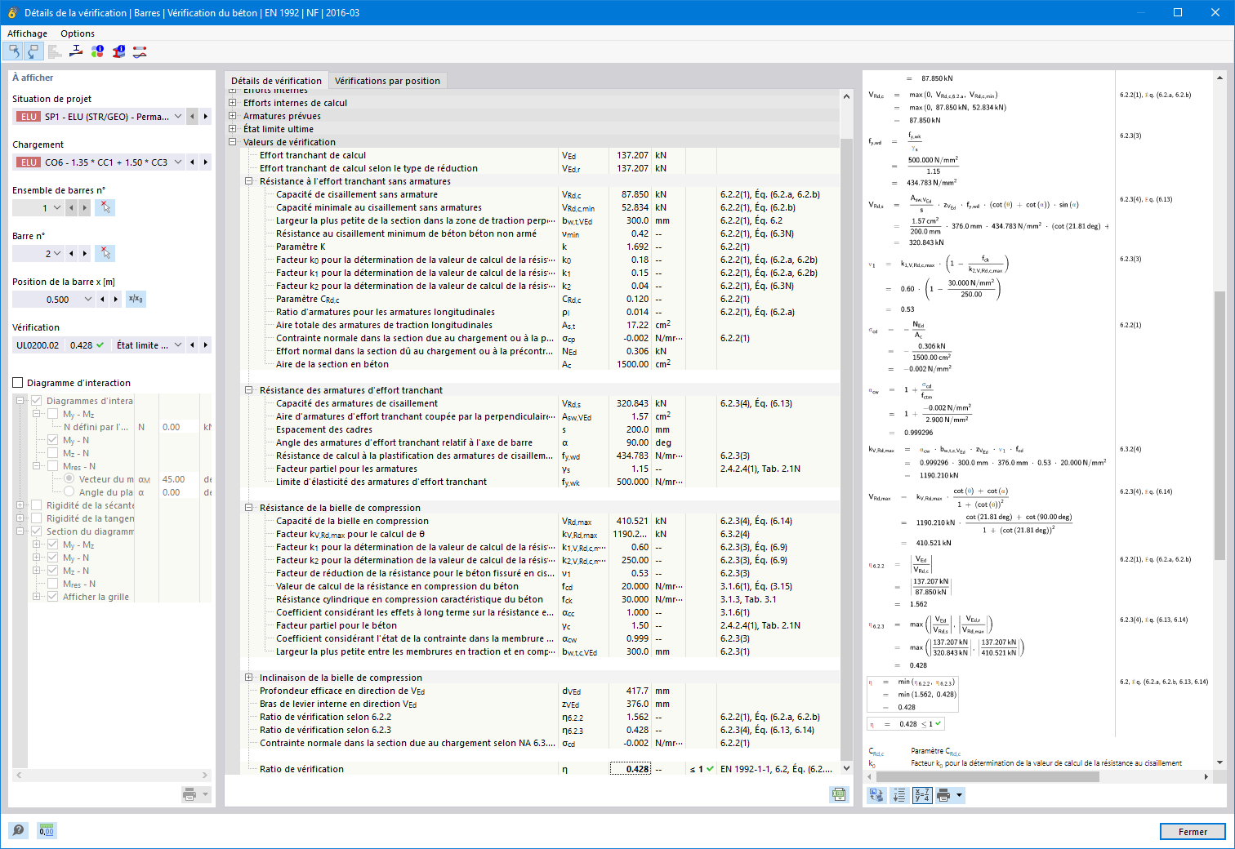Click the list sort icon under the formula panel

point(899,795)
